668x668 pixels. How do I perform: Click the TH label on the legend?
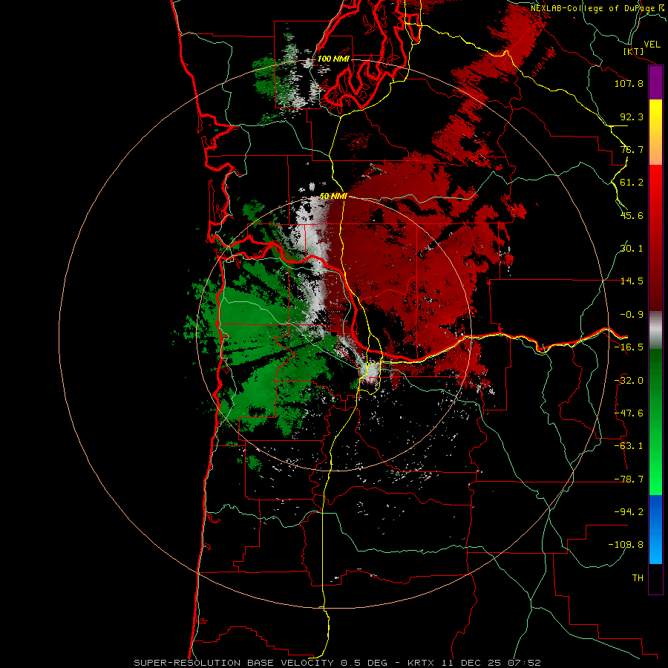[x=638, y=578]
